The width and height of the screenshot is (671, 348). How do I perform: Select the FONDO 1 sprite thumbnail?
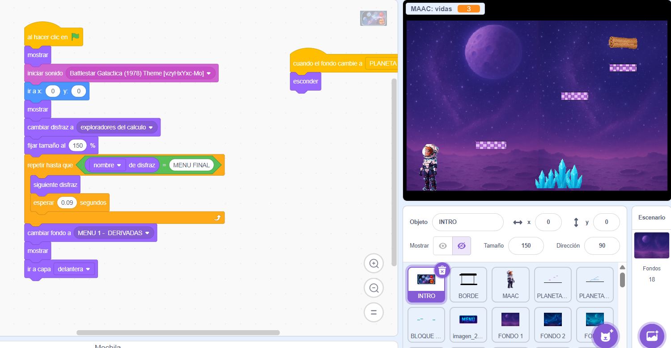click(510, 324)
